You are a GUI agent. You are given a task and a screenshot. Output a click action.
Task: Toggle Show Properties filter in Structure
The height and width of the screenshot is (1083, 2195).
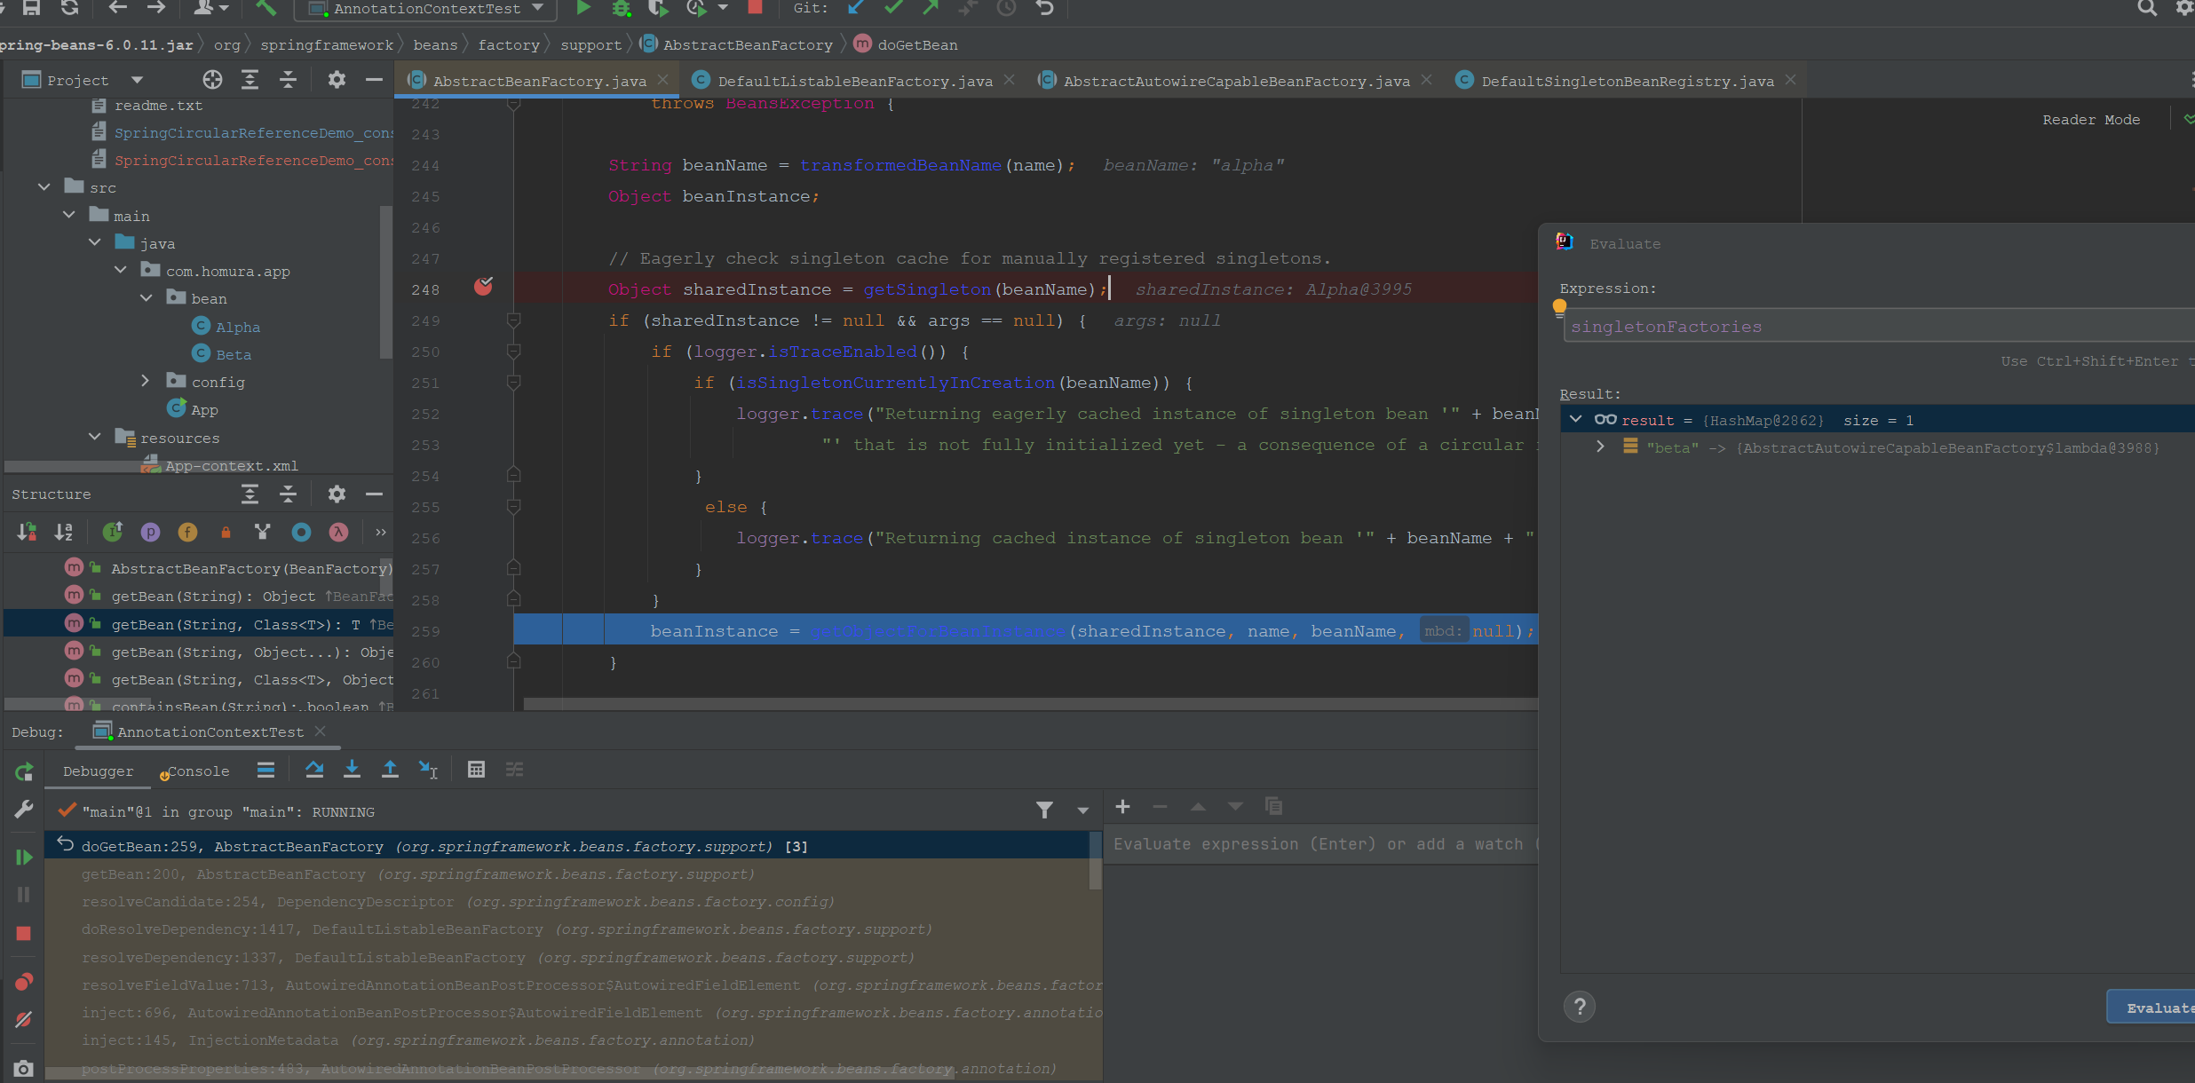[x=150, y=533]
